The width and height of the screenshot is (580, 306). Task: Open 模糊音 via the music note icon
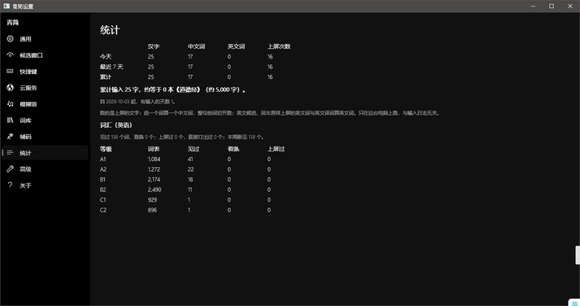(10, 103)
